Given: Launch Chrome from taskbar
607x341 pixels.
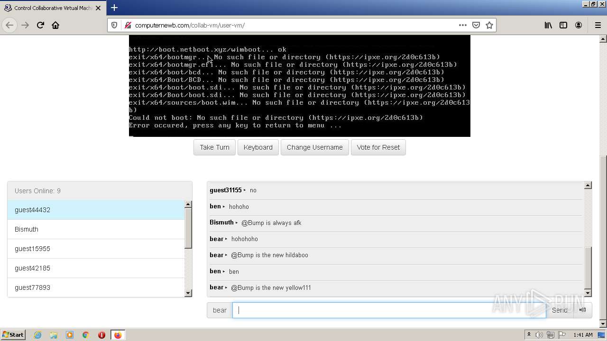Looking at the screenshot, I should coord(86,335).
